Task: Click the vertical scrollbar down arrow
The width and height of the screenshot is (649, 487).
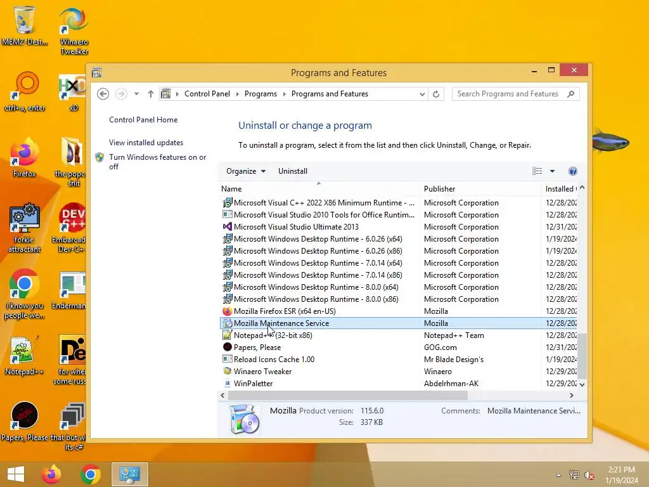Action: tap(582, 384)
